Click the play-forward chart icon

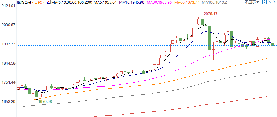pyautogui.click(x=274, y=2)
